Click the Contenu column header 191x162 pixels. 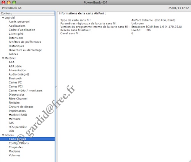(x=27, y=13)
